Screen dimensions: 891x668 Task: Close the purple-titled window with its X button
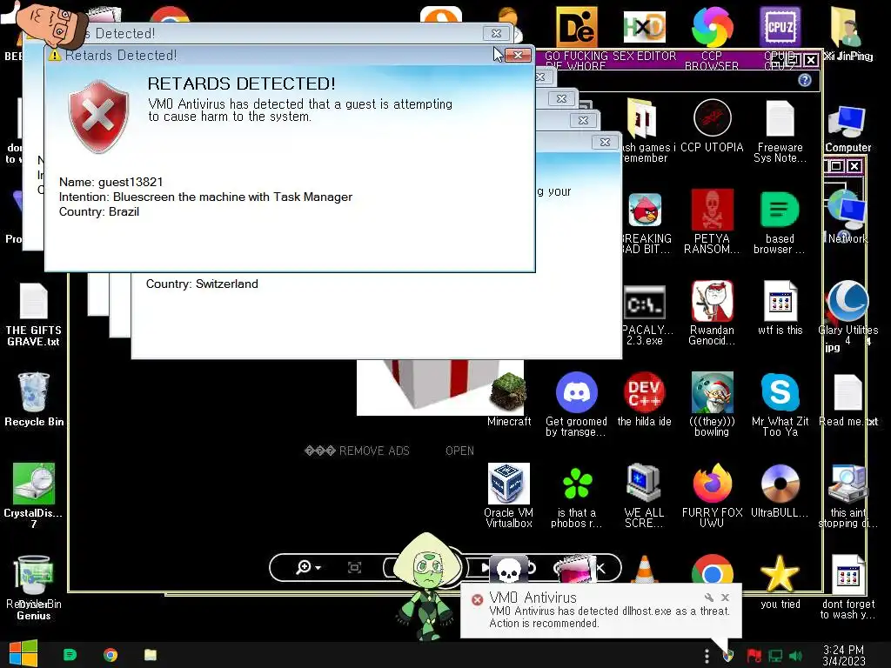[x=812, y=60]
